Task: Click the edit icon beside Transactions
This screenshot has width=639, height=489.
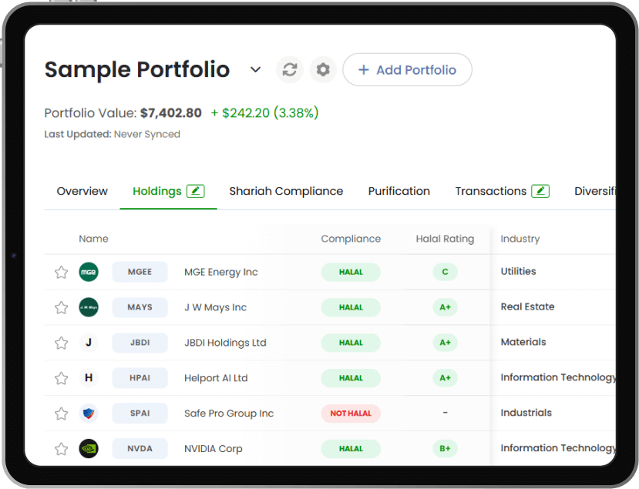Action: pos(540,191)
